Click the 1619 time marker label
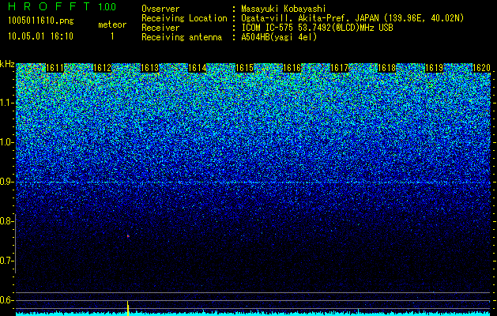The width and height of the screenshot is (497, 316). coord(434,68)
